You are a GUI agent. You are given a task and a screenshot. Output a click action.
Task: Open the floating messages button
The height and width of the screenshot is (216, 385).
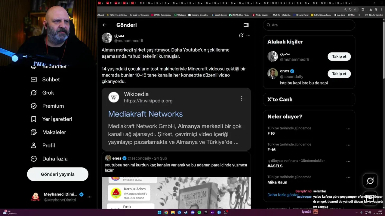click(x=370, y=198)
